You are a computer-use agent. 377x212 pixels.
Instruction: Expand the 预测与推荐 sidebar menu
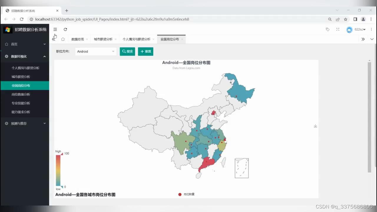coord(25,124)
